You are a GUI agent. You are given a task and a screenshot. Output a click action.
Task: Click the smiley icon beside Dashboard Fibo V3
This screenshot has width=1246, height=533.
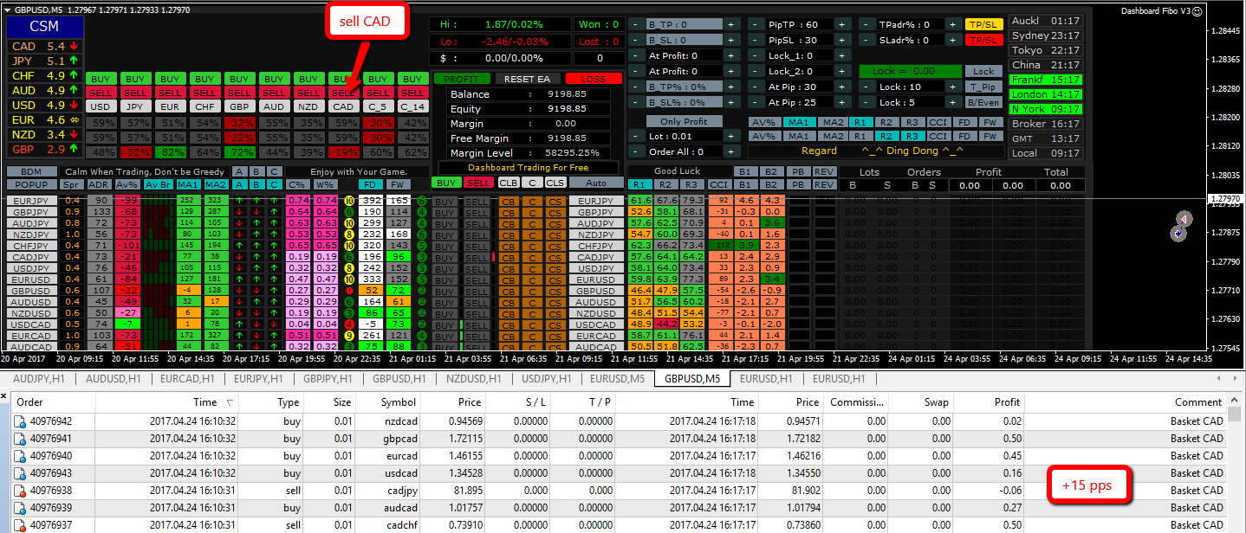[1197, 11]
